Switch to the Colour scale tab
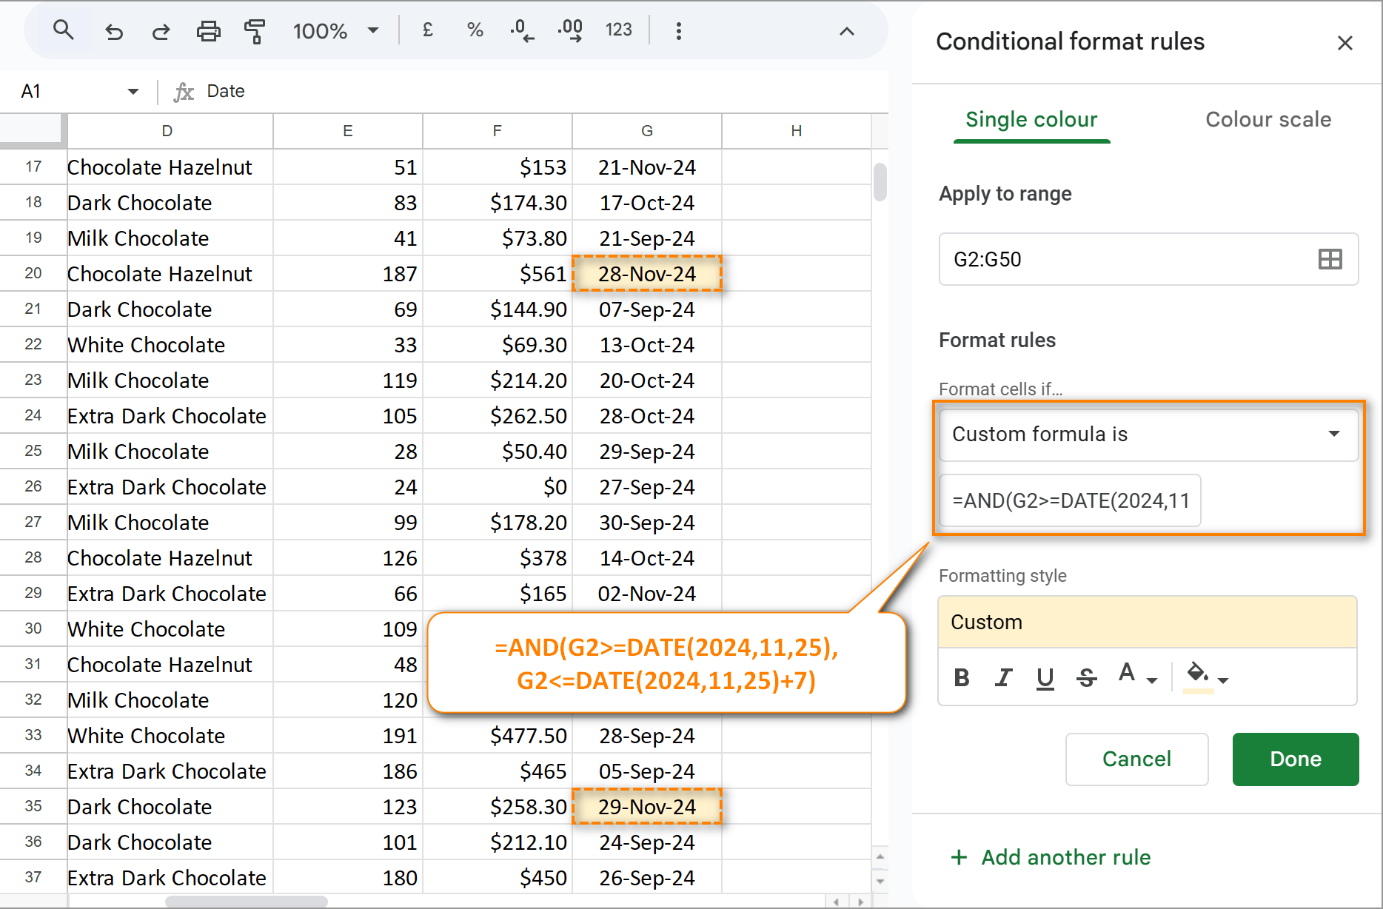The height and width of the screenshot is (909, 1383). (x=1268, y=119)
